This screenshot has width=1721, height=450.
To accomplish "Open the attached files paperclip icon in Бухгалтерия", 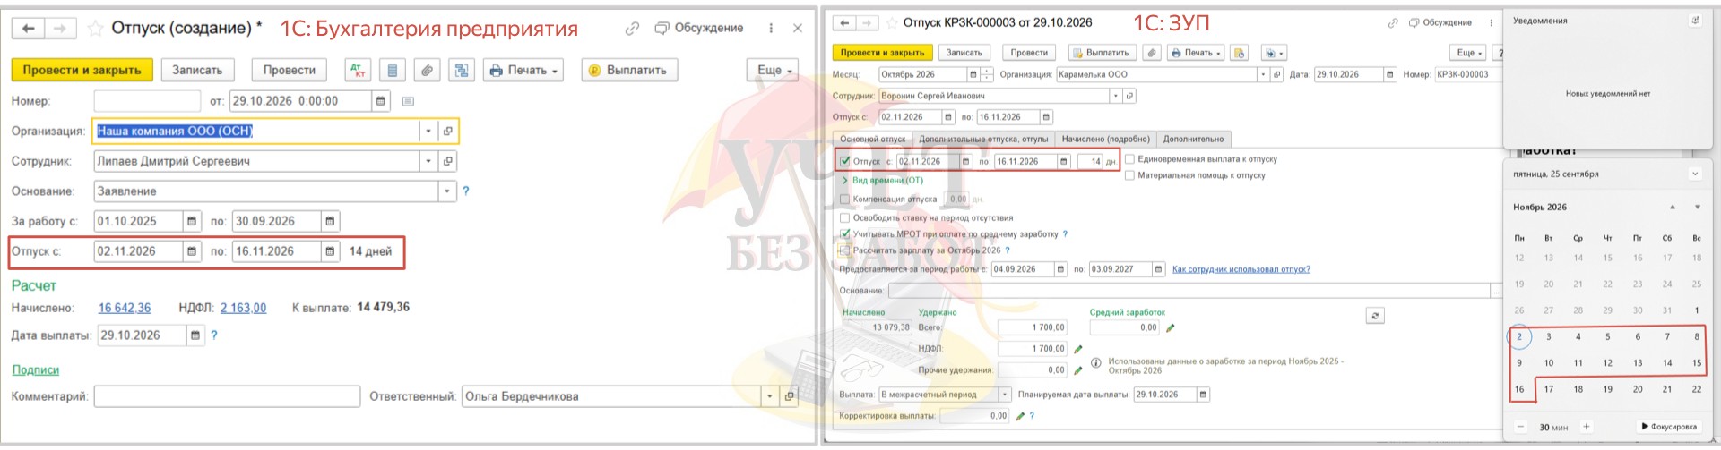I will (428, 70).
